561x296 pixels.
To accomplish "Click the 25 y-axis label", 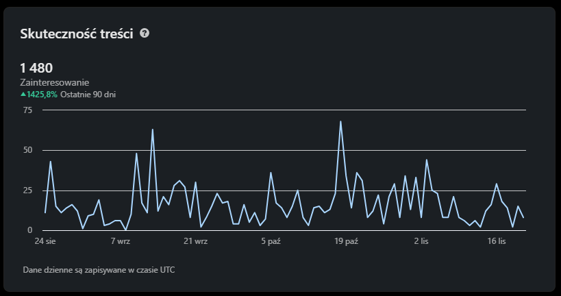I will (x=27, y=190).
